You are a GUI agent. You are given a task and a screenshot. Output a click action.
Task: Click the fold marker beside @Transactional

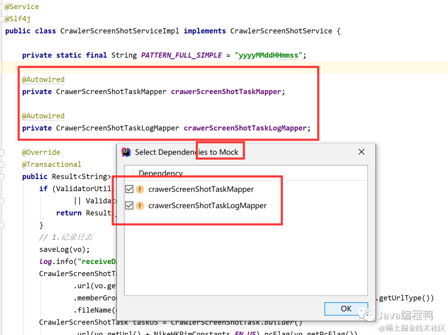(x=2, y=165)
